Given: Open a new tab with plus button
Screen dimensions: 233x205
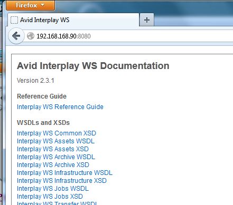Looking at the screenshot, I should pyautogui.click(x=147, y=20).
